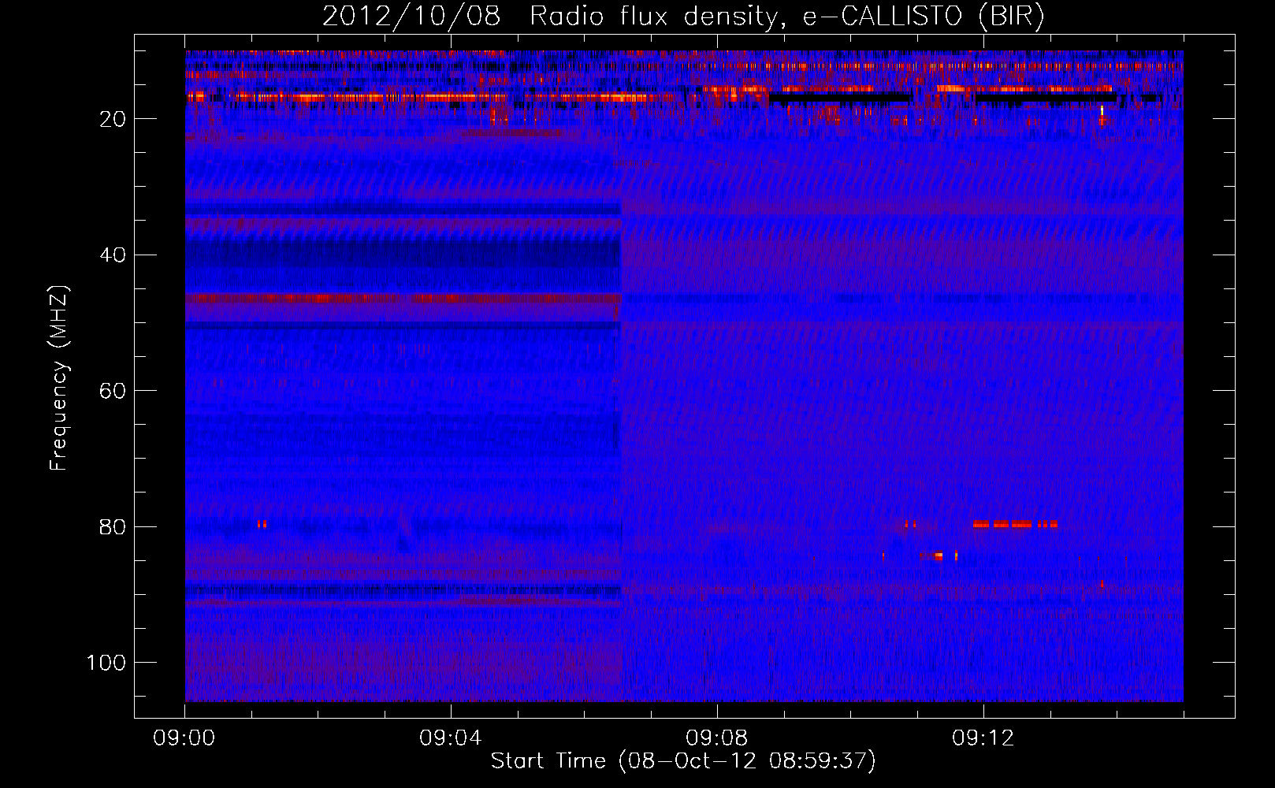The height and width of the screenshot is (788, 1275).
Task: Click the '100' frequency tick label
Action: pos(106,663)
